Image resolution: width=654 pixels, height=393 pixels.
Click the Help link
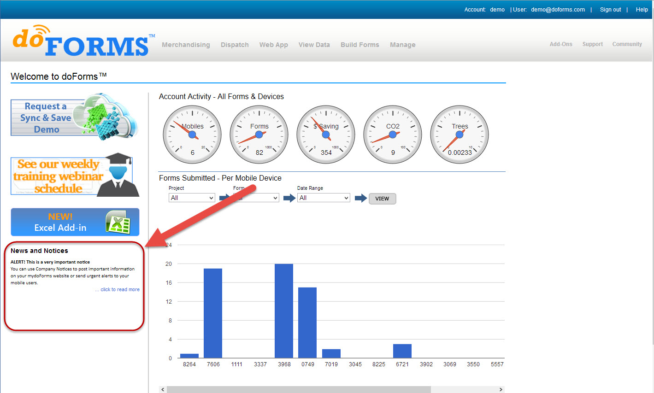tap(642, 10)
